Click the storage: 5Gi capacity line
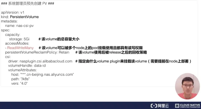 (19, 39)
